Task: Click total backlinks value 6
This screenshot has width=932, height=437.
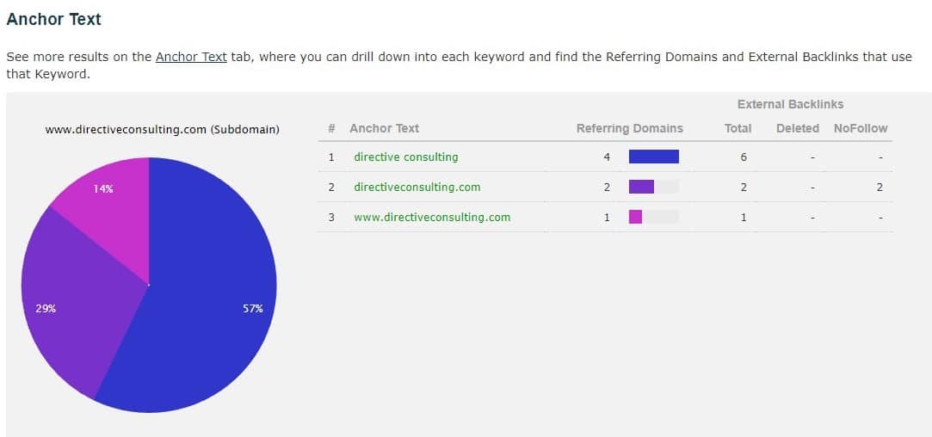Action: (744, 157)
